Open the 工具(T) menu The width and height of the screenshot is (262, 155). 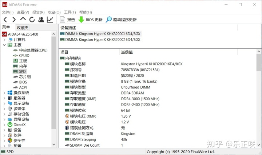(70, 12)
